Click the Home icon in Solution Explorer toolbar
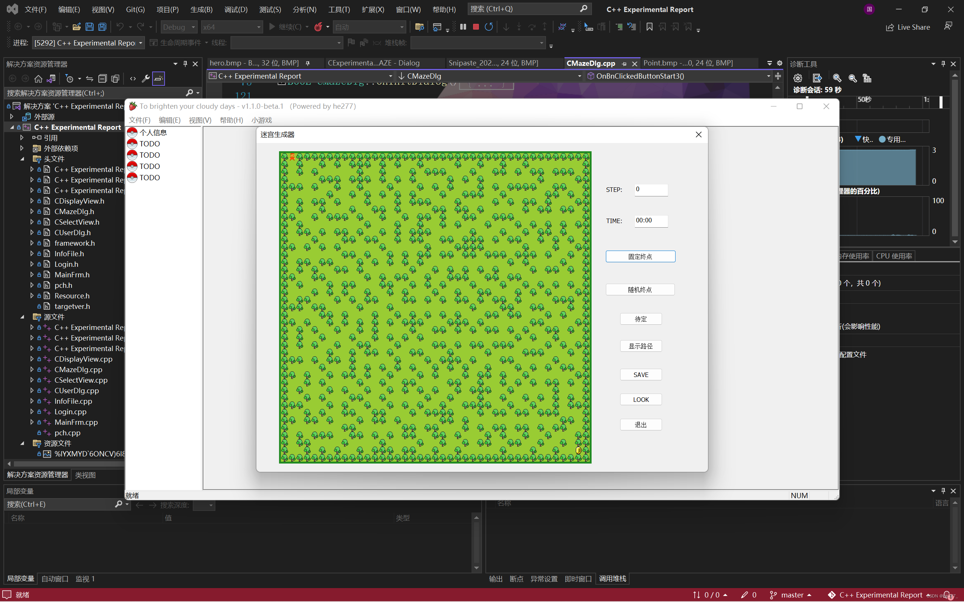Viewport: 964px width, 602px height. 38,78
